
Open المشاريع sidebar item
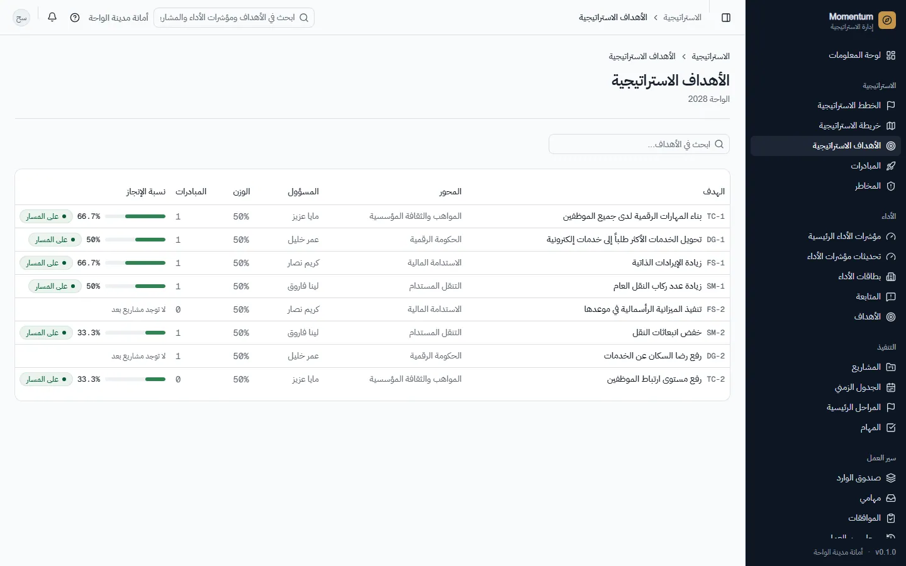(825, 367)
